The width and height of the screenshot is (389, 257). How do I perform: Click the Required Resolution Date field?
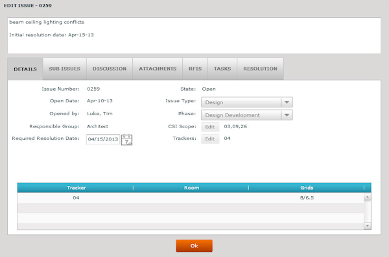pos(103,139)
